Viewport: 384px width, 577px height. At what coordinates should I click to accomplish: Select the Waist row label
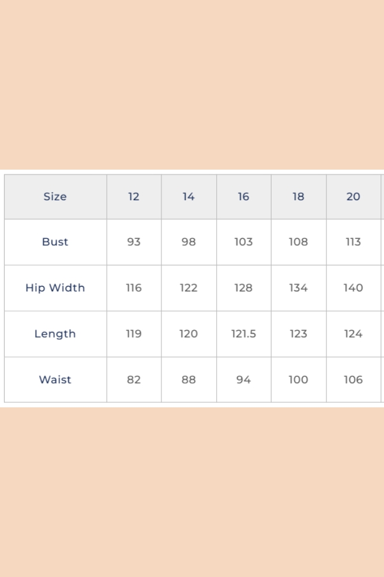coord(55,380)
